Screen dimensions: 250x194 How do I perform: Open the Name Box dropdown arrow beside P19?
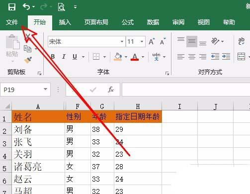pyautogui.click(x=45, y=89)
